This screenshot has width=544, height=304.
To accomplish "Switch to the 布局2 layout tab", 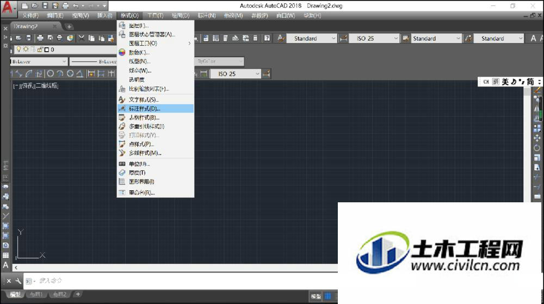I will click(59, 294).
